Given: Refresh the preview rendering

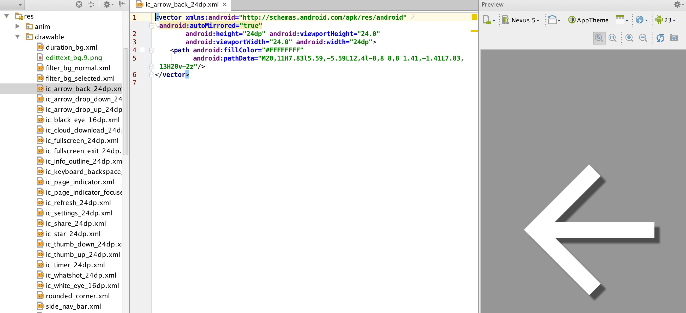Looking at the screenshot, I should [x=660, y=38].
